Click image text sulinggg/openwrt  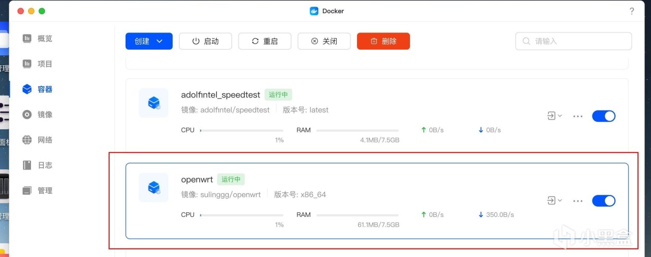click(231, 194)
